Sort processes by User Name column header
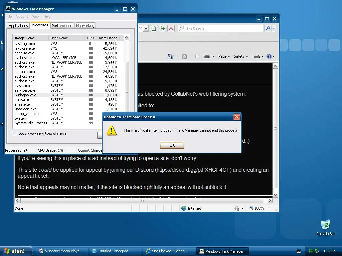 pos(66,38)
